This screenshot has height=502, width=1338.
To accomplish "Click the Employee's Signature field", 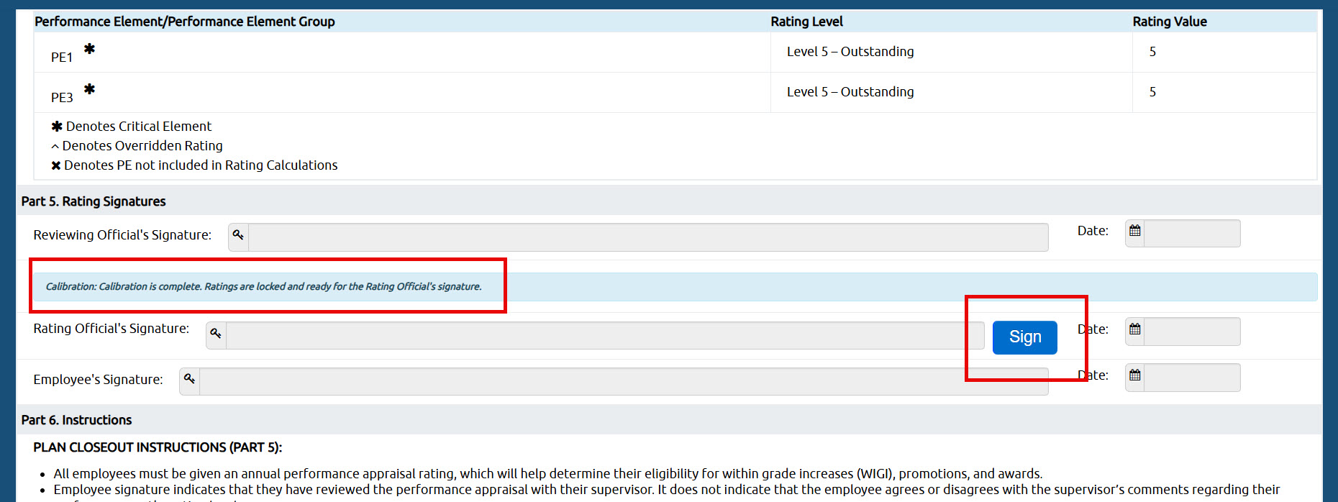I will coord(624,382).
